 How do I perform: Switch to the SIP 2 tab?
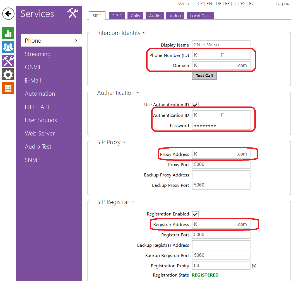click(x=117, y=16)
